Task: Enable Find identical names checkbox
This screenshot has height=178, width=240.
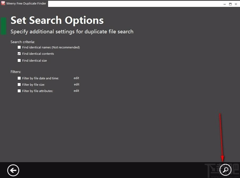Action: (19, 47)
